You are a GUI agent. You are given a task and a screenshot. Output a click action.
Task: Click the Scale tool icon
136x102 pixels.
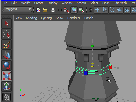(7, 76)
